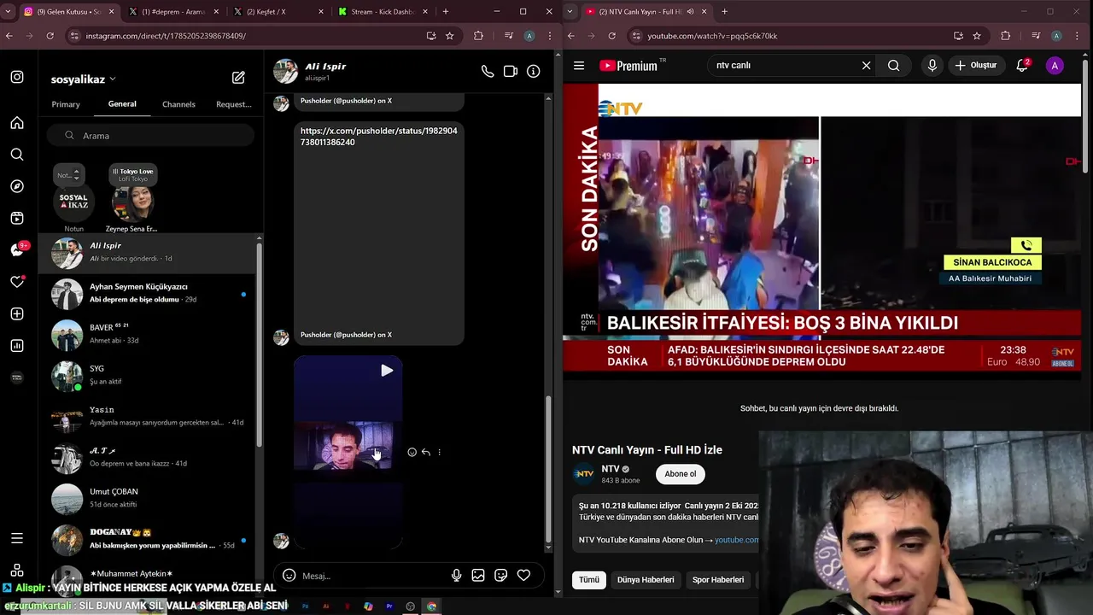Switch to the #deprem X browser tab
1093x615 pixels.
173,12
